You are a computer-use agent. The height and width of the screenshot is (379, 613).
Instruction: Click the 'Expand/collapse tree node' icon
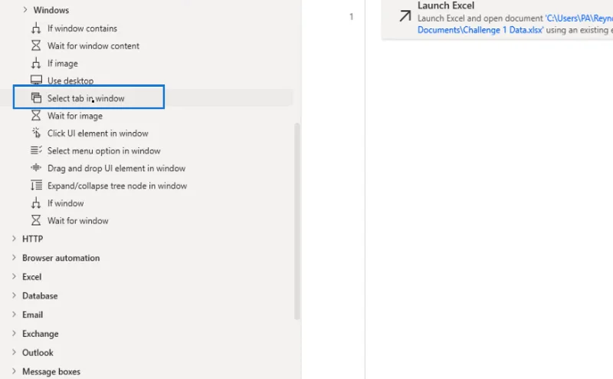(36, 185)
